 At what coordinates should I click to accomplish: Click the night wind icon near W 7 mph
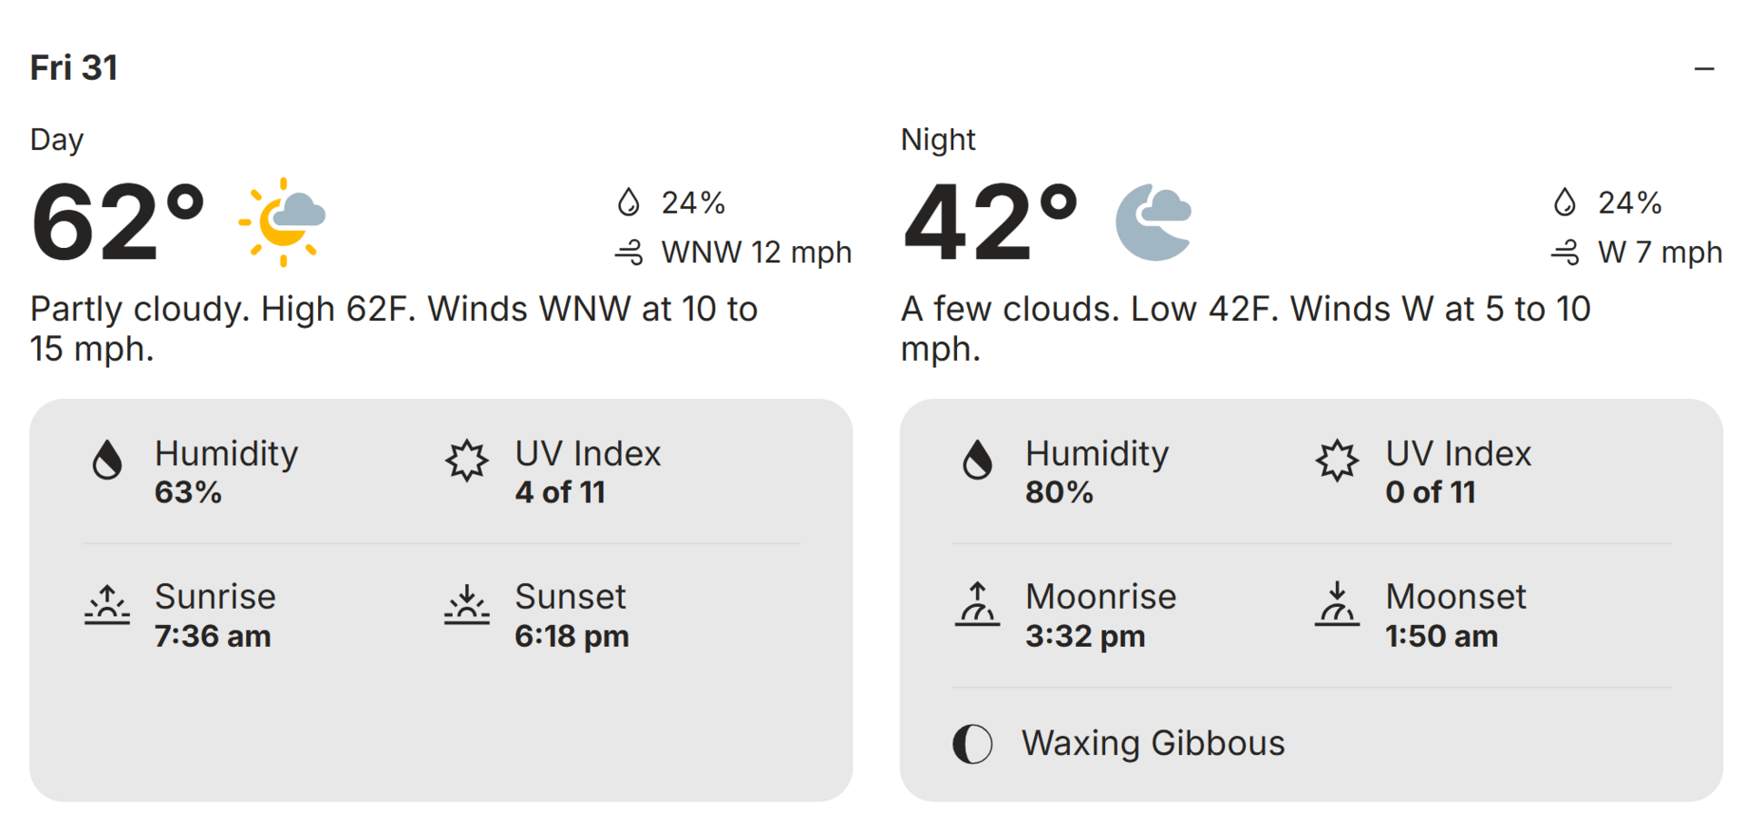click(1565, 252)
